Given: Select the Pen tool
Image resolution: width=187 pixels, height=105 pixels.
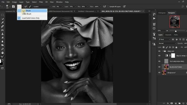Looking at the screenshot, I should [x=2, y=49].
